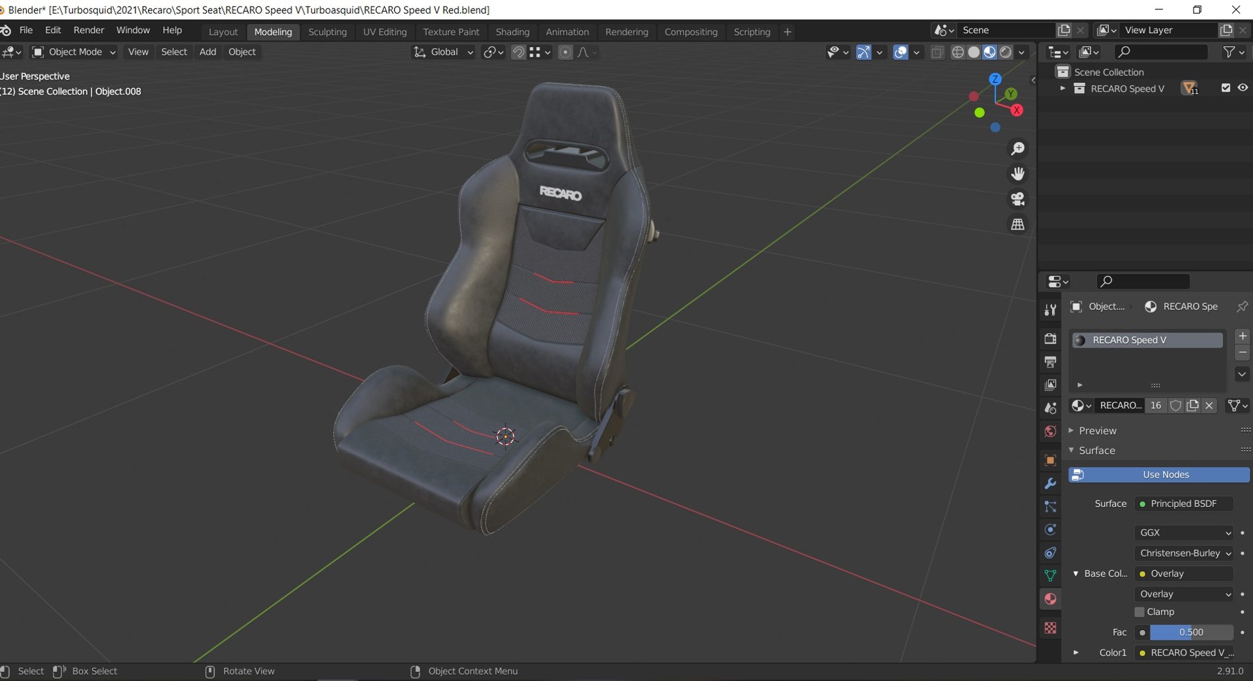Add a new workspace with plus
This screenshot has width=1253, height=681.
(788, 32)
